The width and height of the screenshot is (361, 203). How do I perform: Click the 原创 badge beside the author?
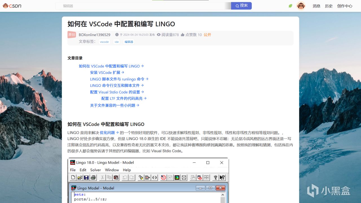click(72, 35)
